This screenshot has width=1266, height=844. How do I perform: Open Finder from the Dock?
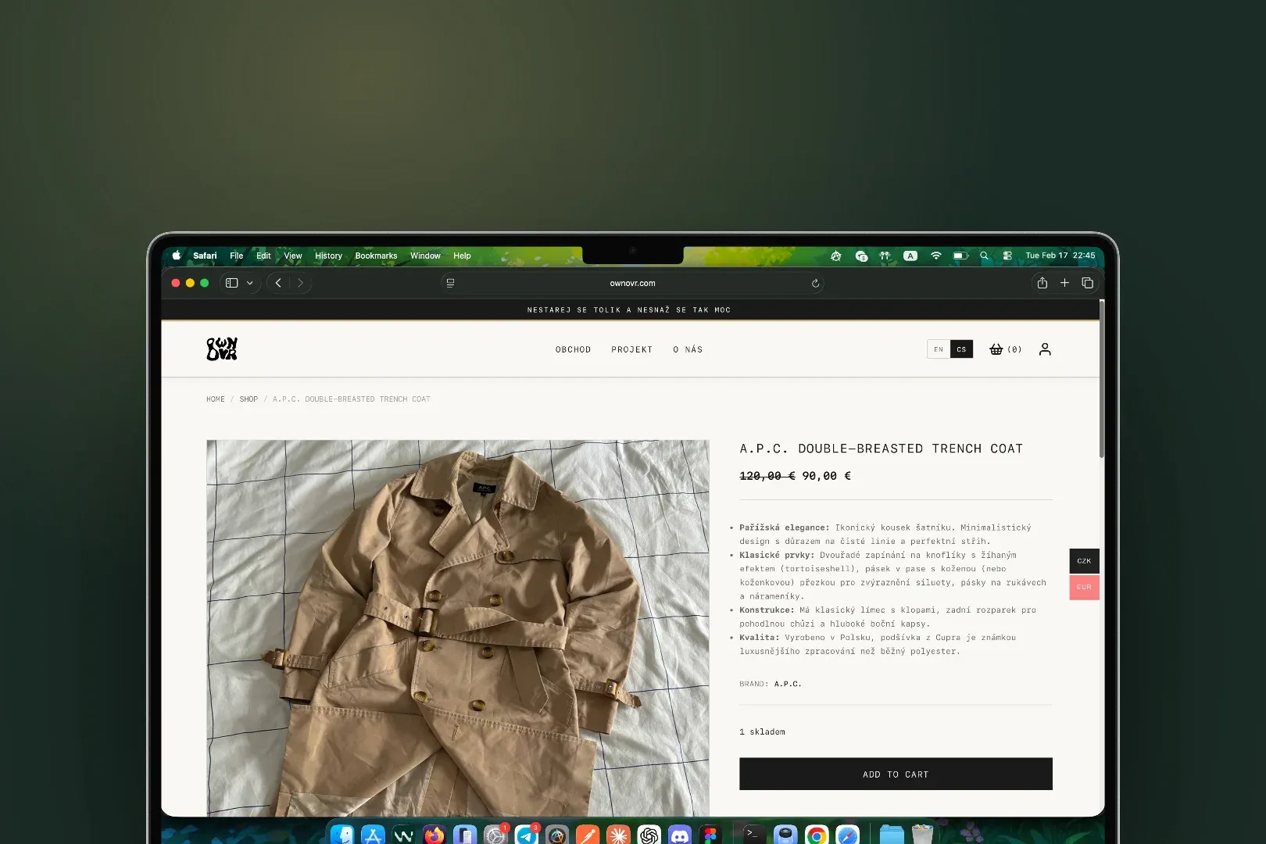click(x=342, y=835)
